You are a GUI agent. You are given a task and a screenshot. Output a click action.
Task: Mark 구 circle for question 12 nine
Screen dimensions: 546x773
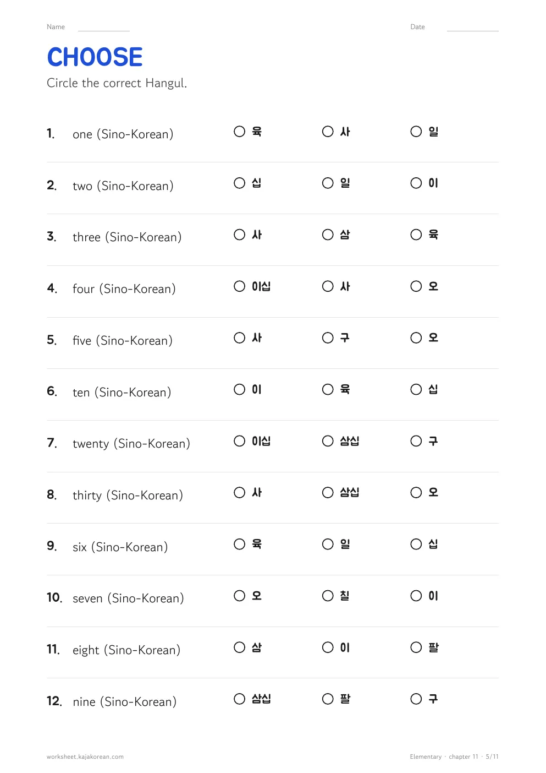coord(416,699)
